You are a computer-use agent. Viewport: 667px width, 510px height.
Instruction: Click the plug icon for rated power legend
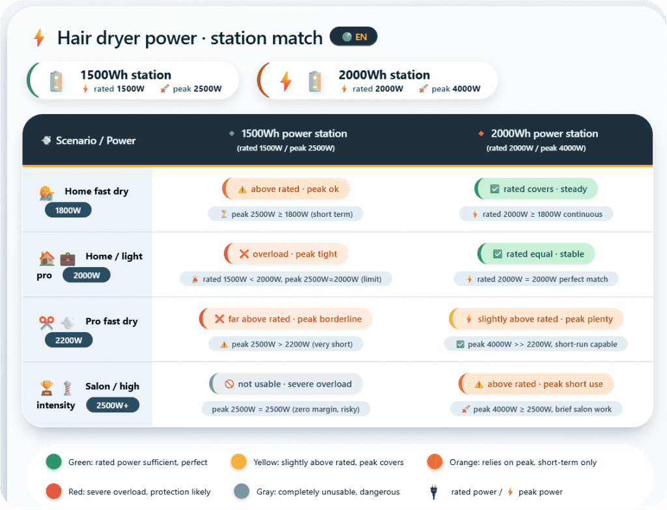433,492
